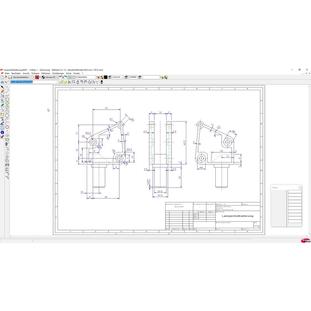Screen dimensions: 311x311
Task: Click the undo arrow icon
Action: click(61, 77)
